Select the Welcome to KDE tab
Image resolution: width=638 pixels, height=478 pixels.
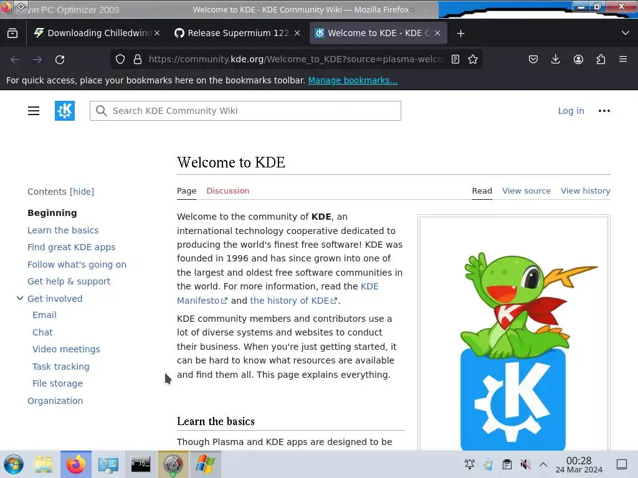point(378,33)
